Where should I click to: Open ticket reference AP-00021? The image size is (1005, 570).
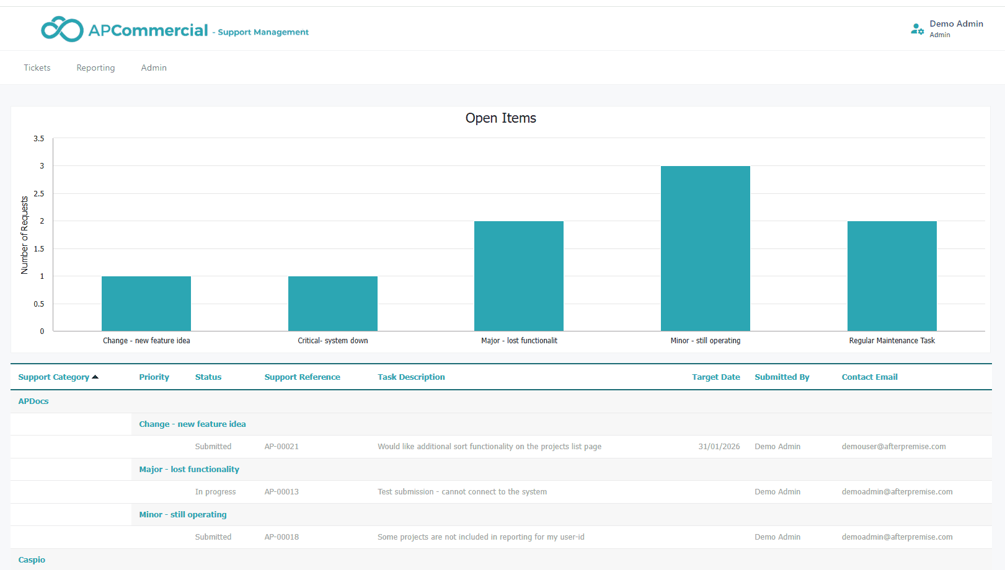click(x=281, y=446)
